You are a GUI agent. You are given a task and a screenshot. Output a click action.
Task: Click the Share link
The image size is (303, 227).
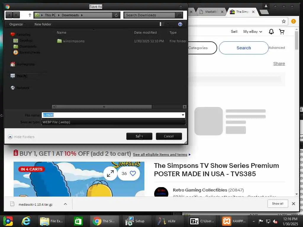coord(279,64)
